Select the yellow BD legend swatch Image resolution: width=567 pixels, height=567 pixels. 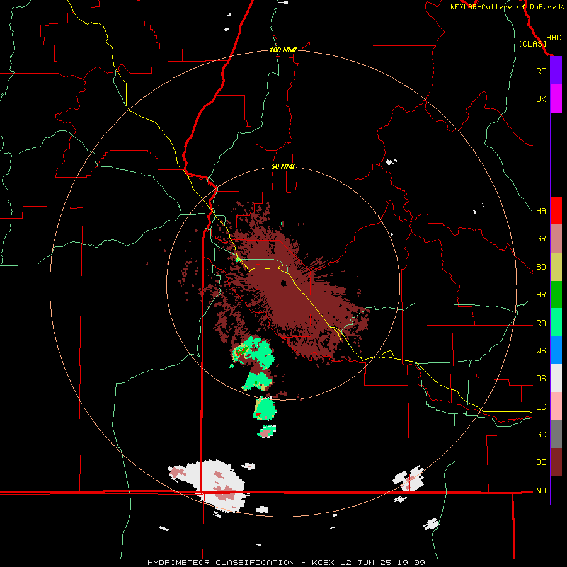coord(556,267)
